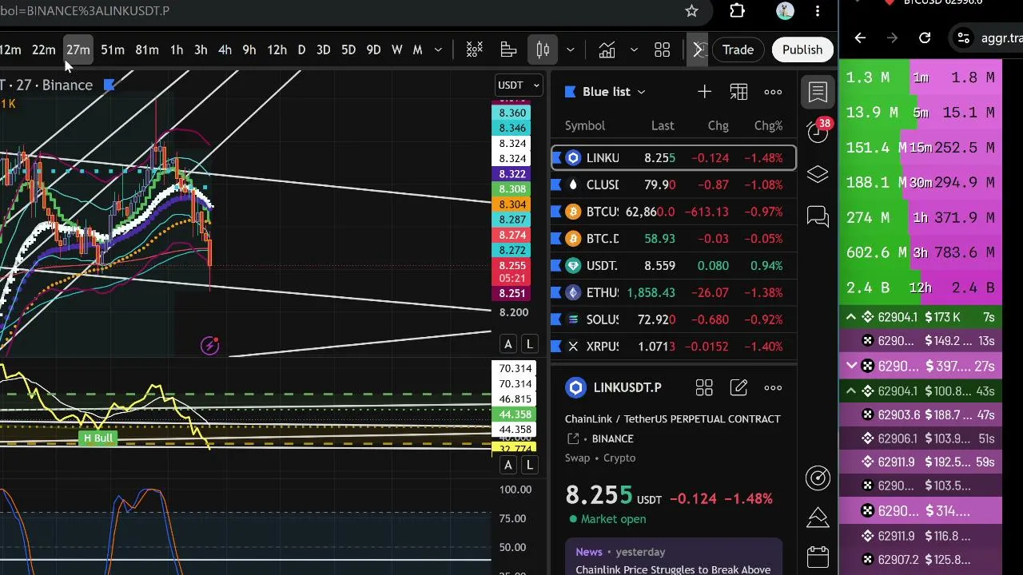Open symbol details grid icon beside LINKUSDT.P
Image resolution: width=1023 pixels, height=575 pixels.
click(x=704, y=388)
